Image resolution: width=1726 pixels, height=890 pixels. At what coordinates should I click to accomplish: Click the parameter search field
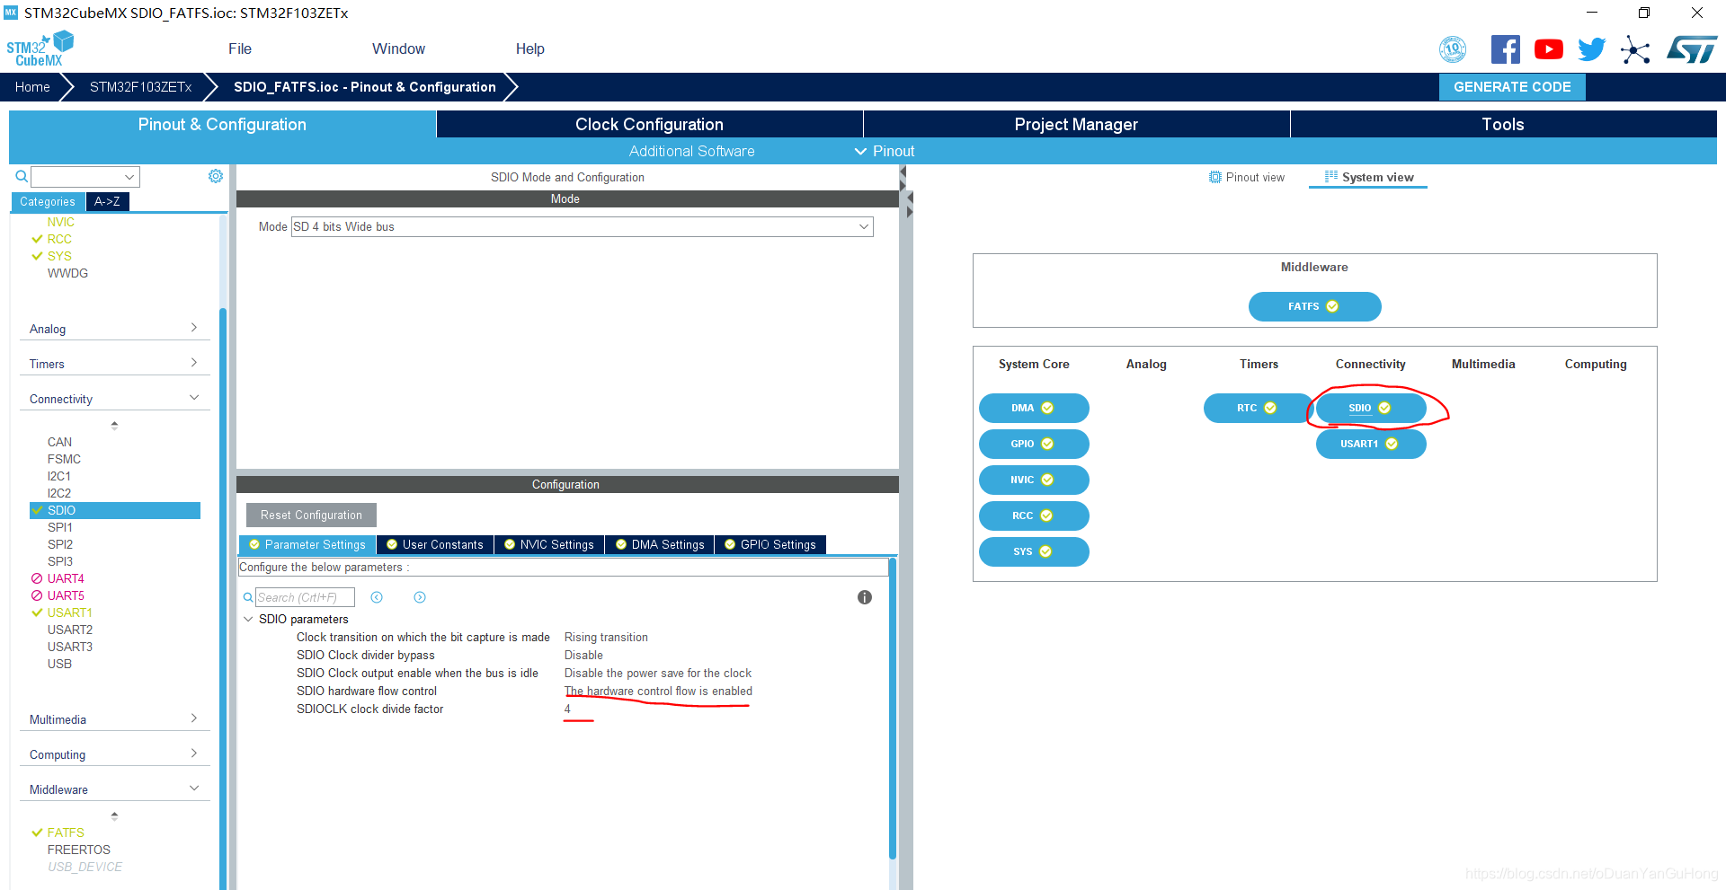tap(305, 597)
